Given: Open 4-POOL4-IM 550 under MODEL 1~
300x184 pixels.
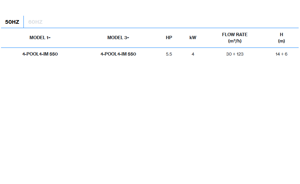Looking at the screenshot, I should 40,54.
